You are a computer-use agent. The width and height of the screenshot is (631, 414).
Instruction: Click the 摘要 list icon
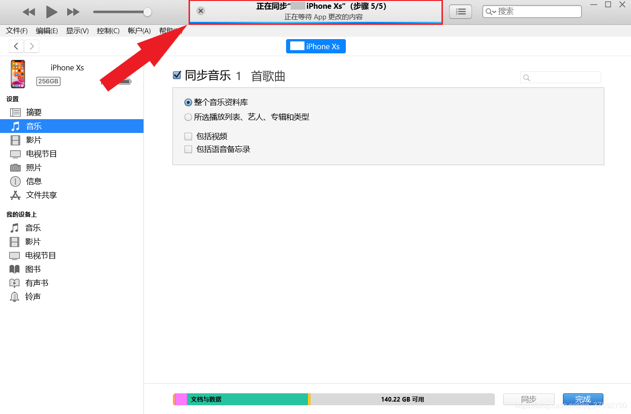[x=15, y=112]
